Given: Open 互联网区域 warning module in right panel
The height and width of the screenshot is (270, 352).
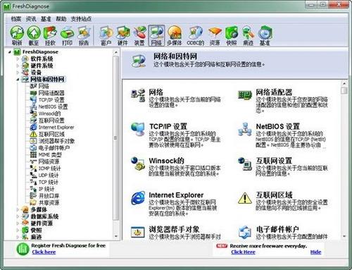Looking at the screenshot, I should coord(274,195).
